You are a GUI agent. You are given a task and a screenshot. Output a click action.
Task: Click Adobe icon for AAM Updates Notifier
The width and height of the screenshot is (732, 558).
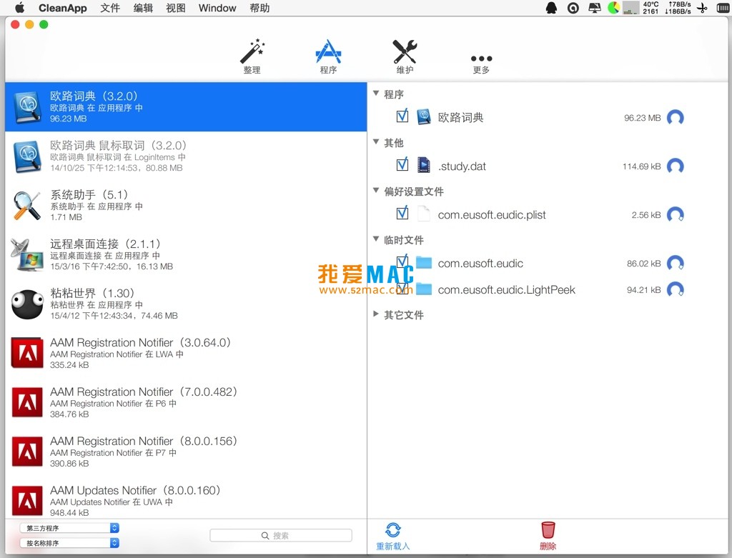coord(27,501)
